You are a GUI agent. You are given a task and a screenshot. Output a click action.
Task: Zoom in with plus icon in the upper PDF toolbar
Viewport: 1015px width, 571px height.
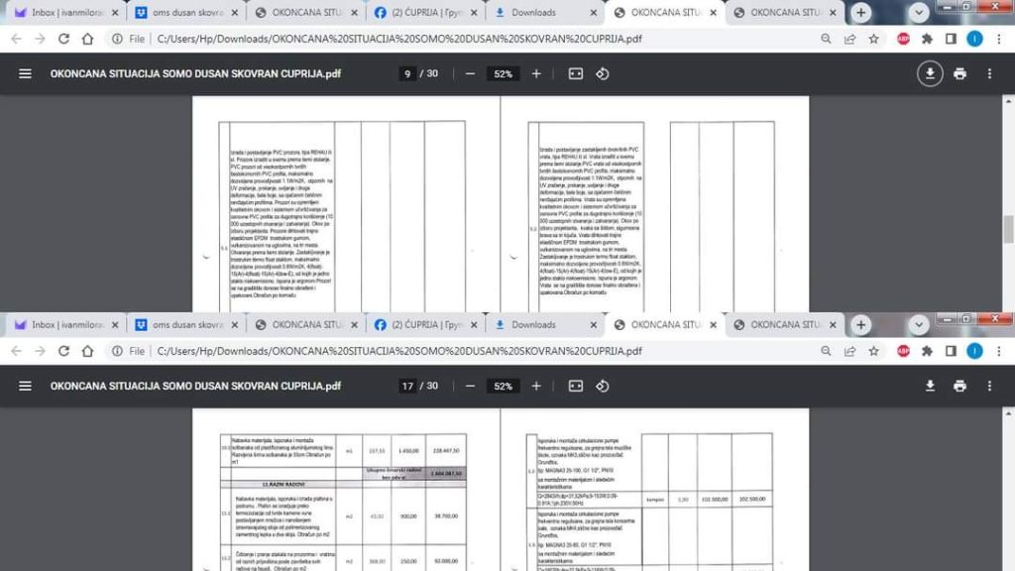(536, 74)
